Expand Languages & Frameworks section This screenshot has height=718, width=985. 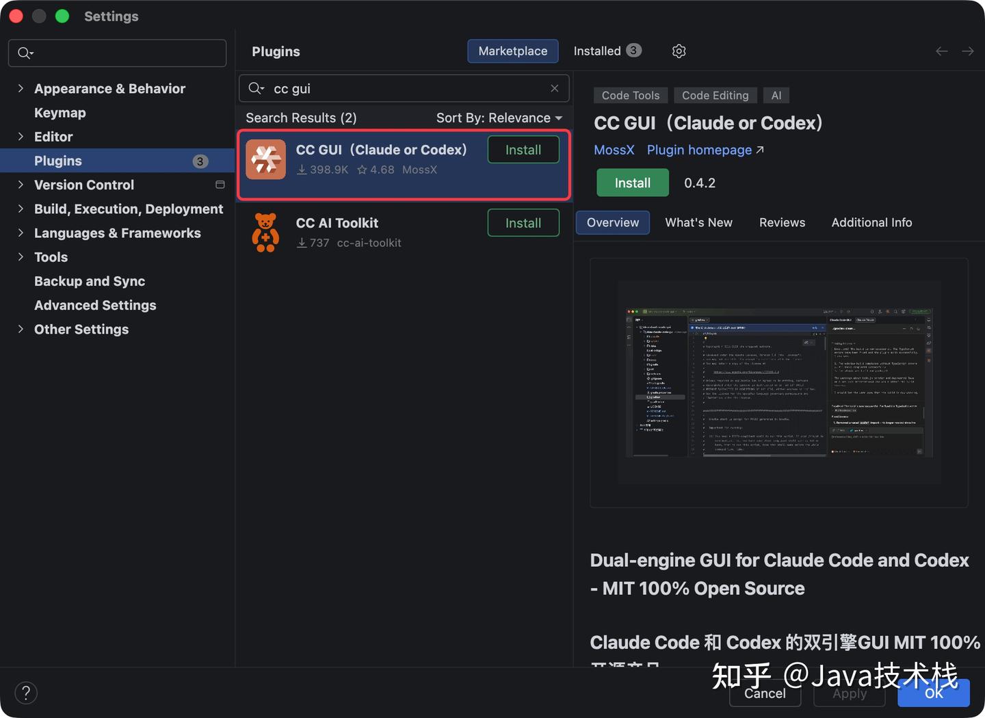click(21, 232)
